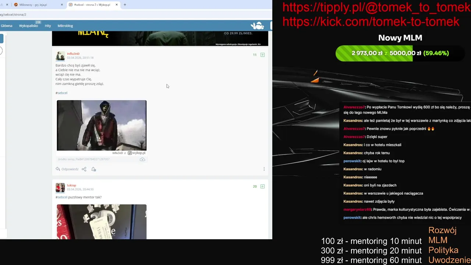Open Influ3nD's profile via username
471x265 pixels.
click(x=73, y=54)
